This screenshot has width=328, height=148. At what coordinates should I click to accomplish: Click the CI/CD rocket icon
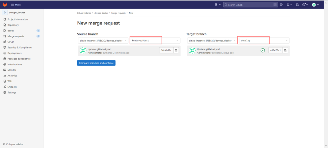pyautogui.click(x=5, y=42)
